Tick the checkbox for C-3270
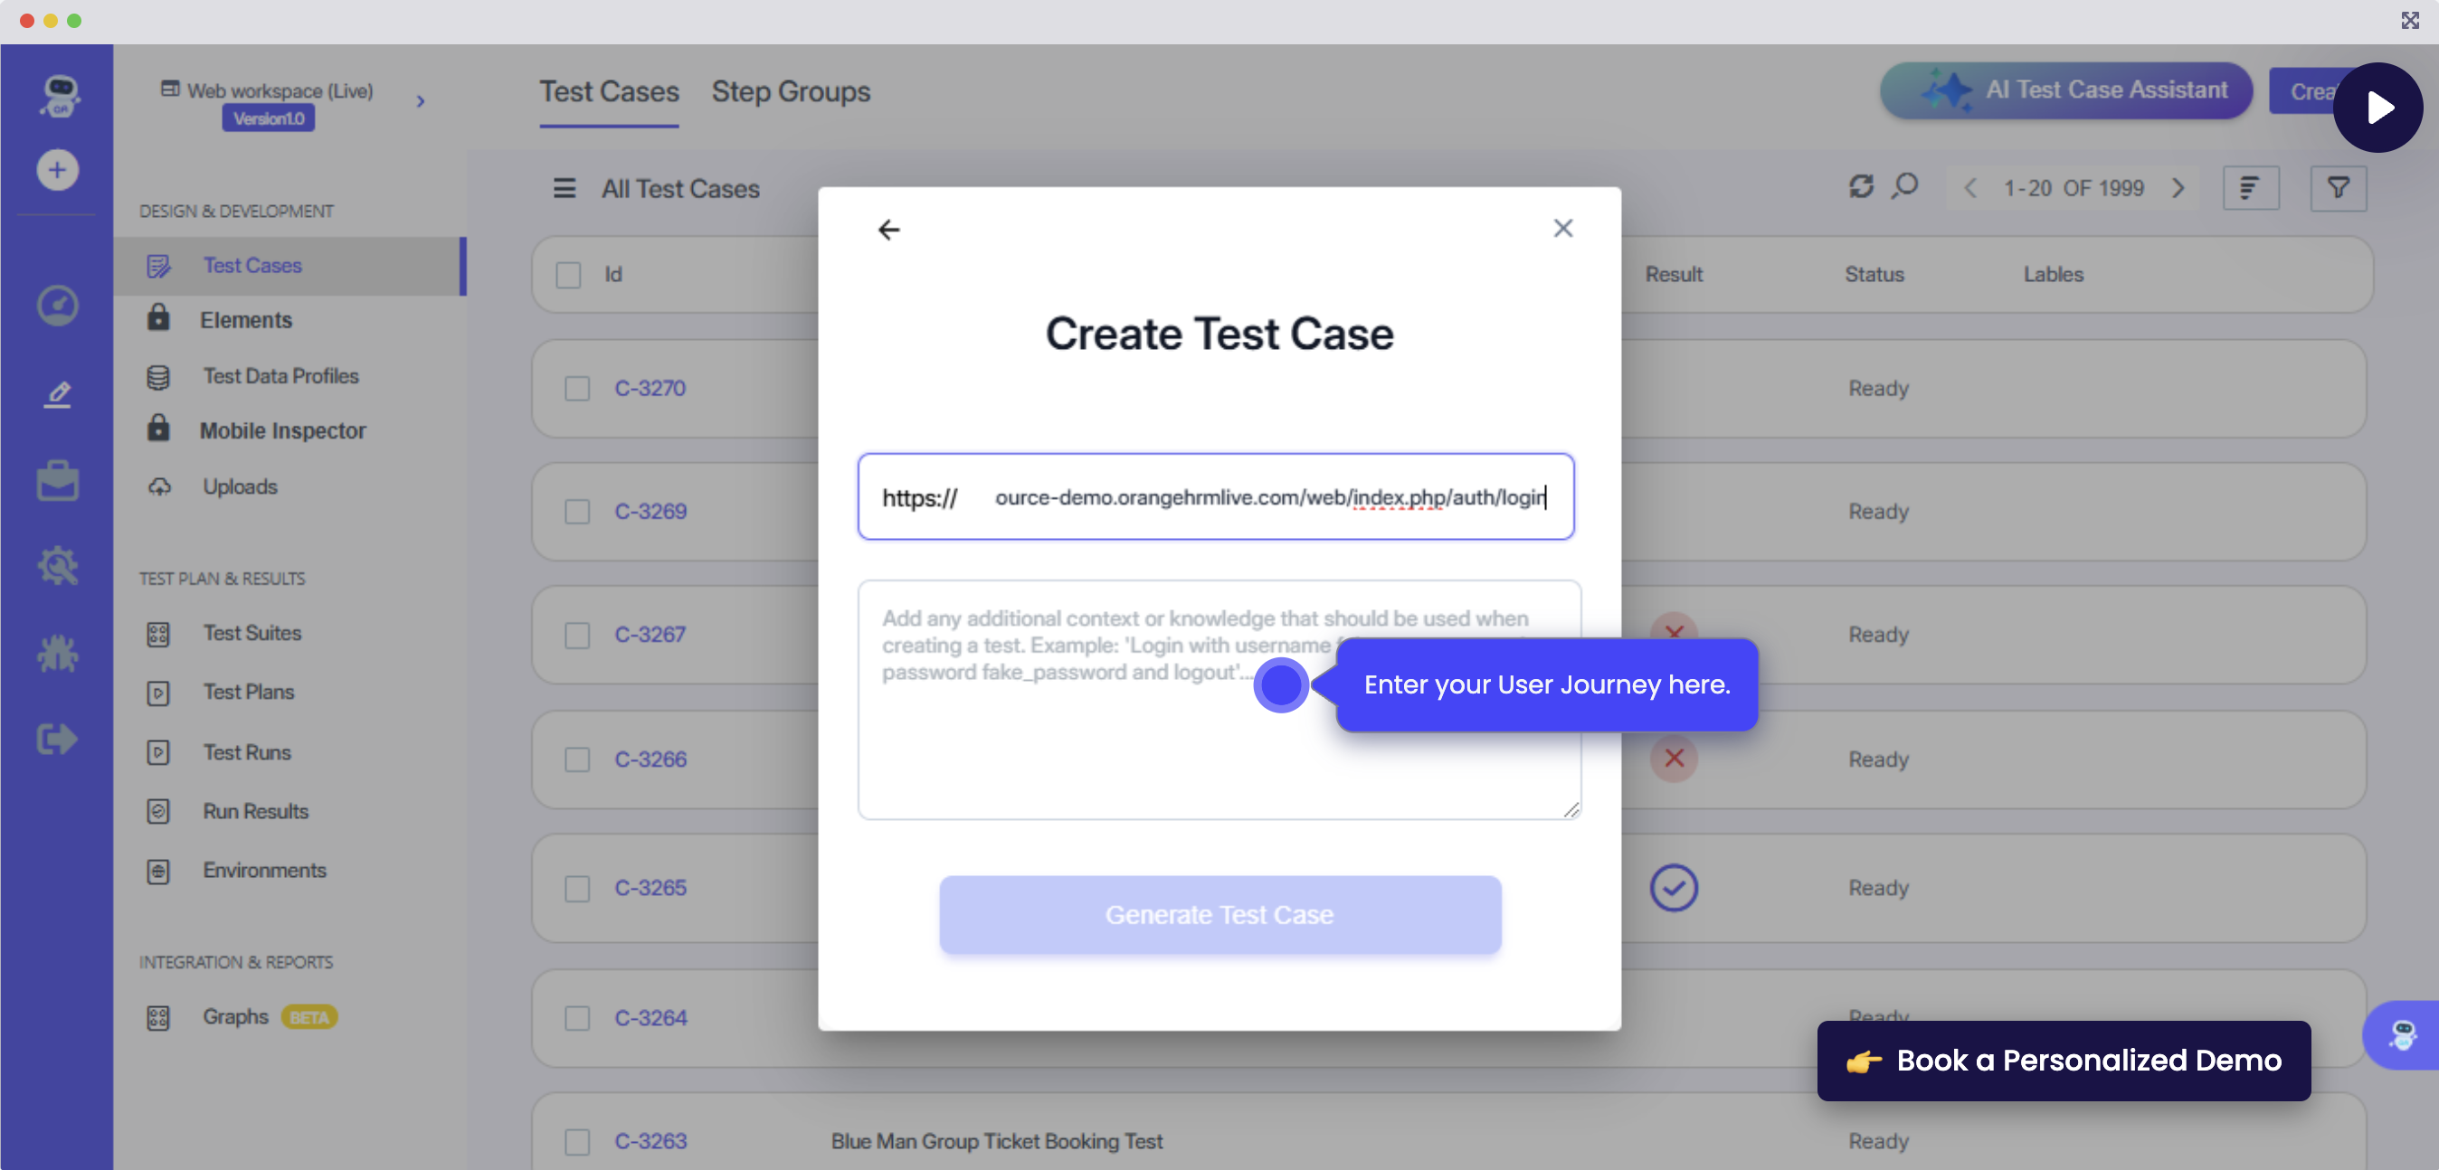 click(576, 388)
